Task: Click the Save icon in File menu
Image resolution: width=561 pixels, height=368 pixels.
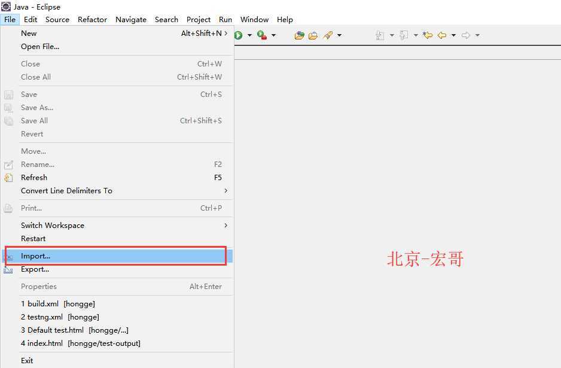Action: (8, 95)
